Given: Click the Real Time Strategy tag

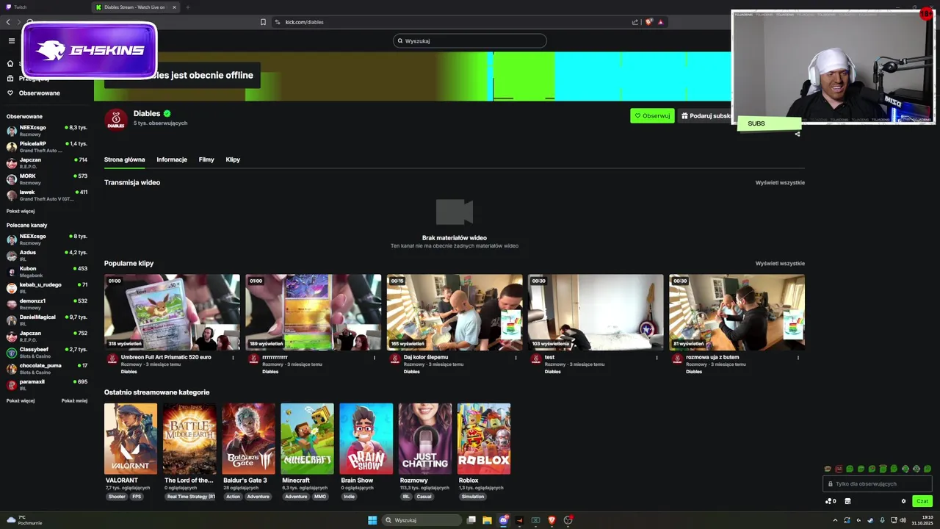Looking at the screenshot, I should pyautogui.click(x=191, y=497).
